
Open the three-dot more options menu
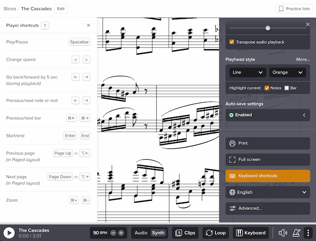coord(308,233)
